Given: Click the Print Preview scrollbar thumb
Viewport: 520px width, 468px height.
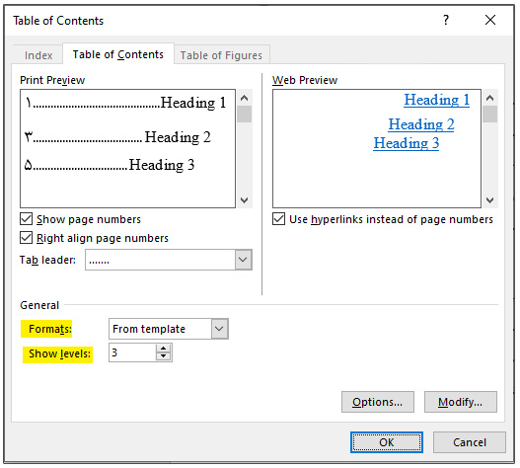Looking at the screenshot, I should [244, 115].
